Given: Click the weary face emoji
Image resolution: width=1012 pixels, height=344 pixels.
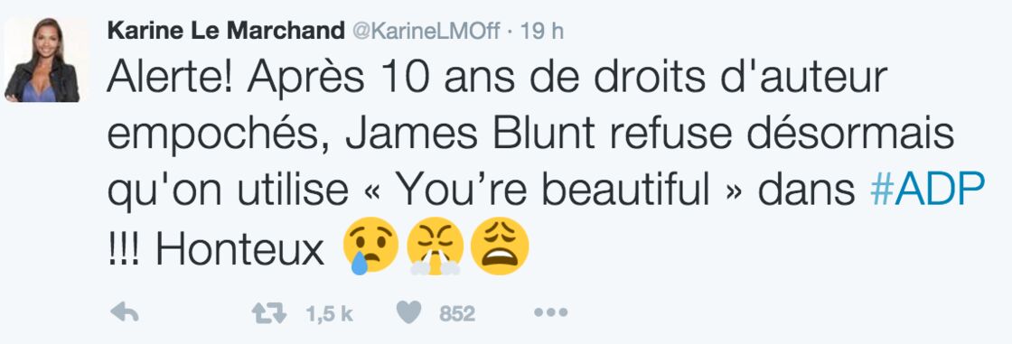Looking at the screenshot, I should [x=500, y=246].
